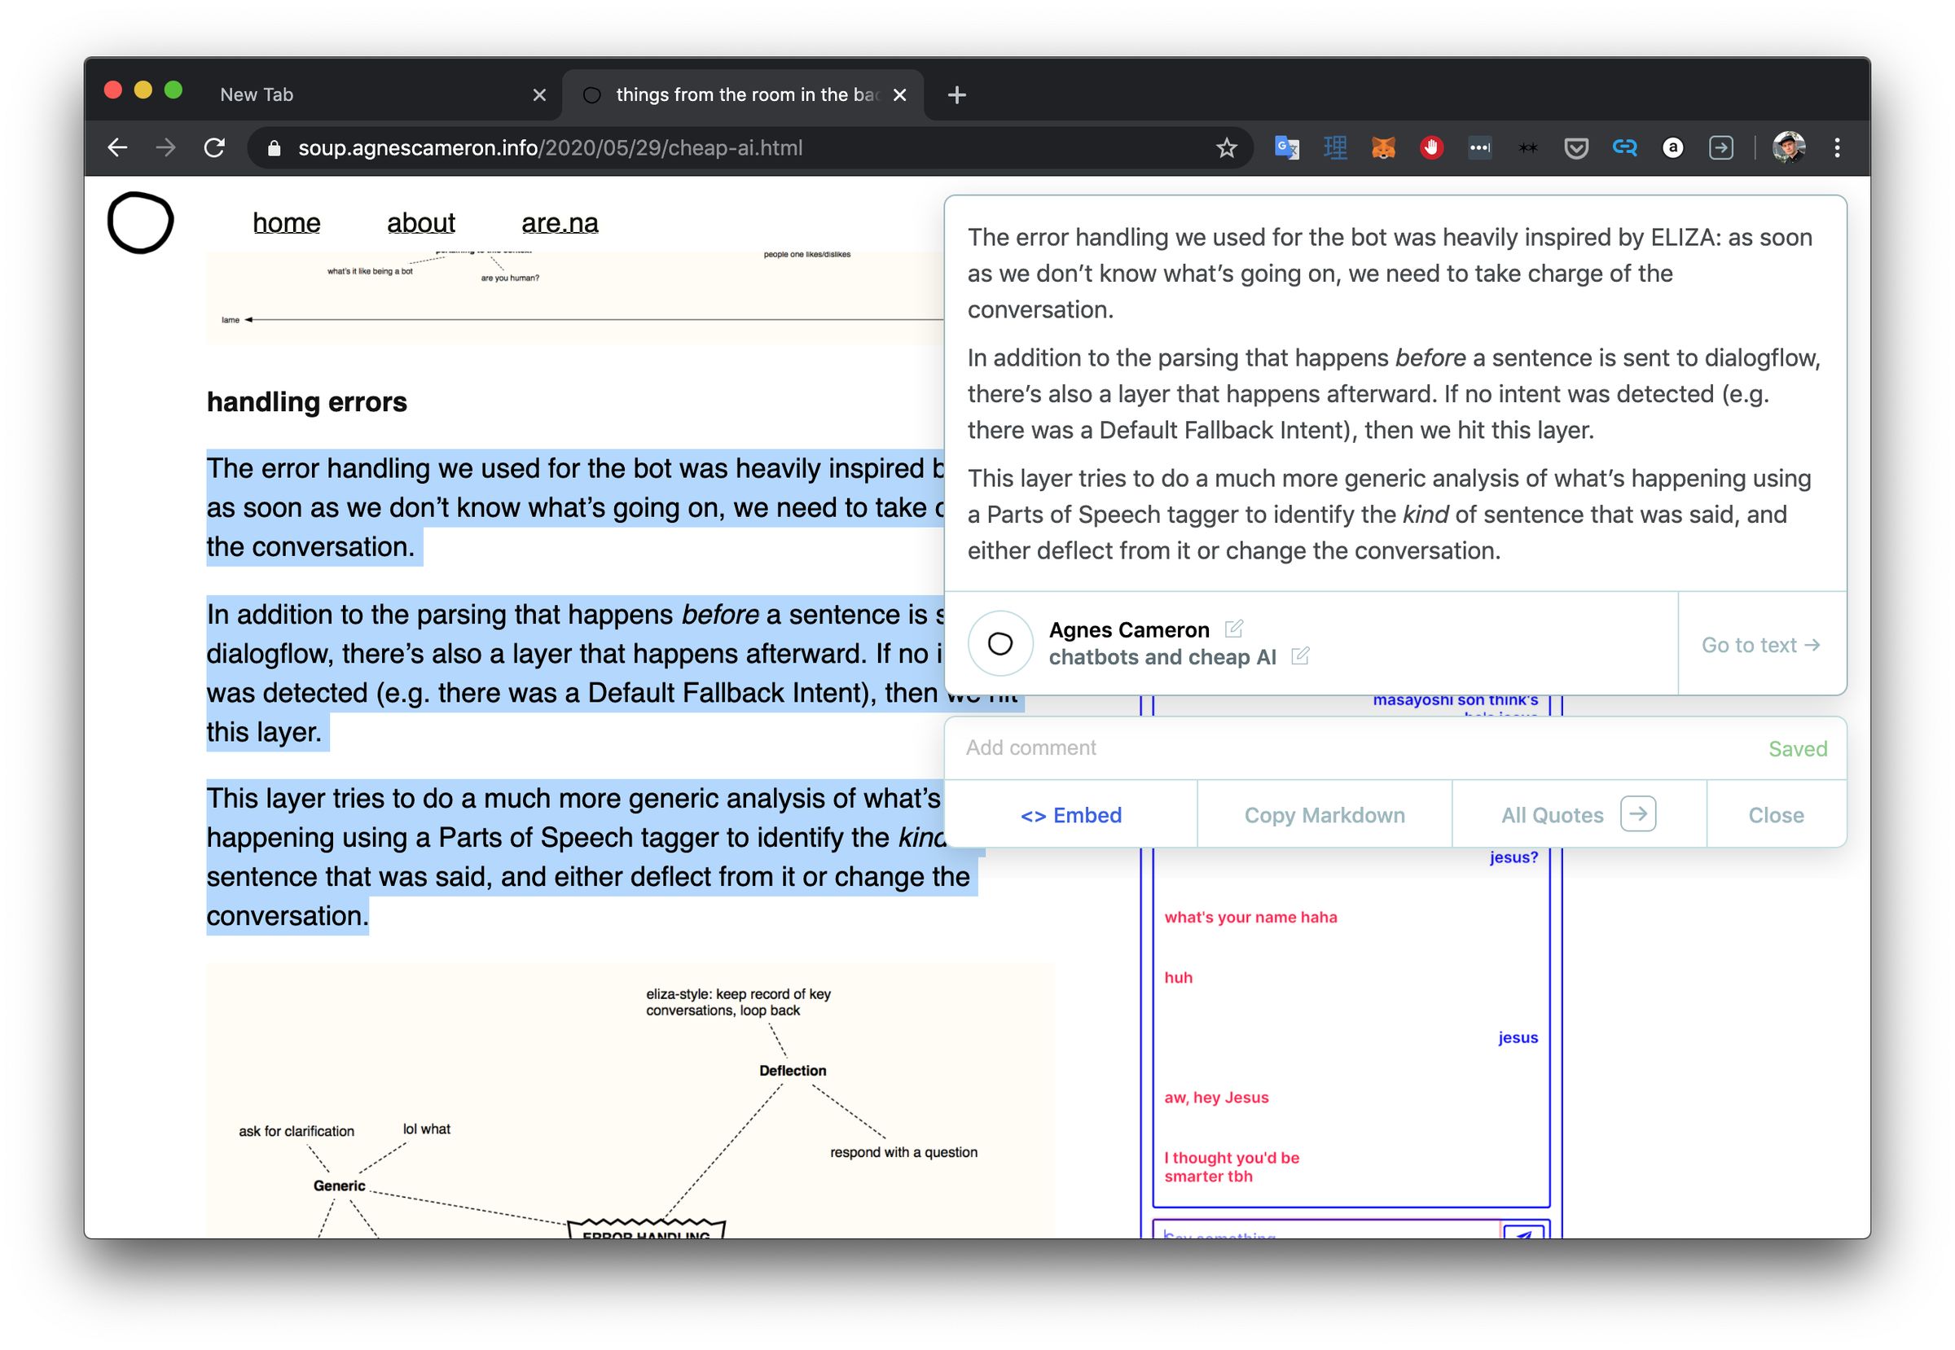This screenshot has height=1350, width=1955.
Task: Click the 'Go to text' link
Action: point(1759,645)
